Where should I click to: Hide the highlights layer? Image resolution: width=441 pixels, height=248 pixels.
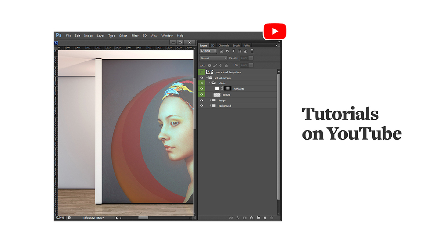202,89
